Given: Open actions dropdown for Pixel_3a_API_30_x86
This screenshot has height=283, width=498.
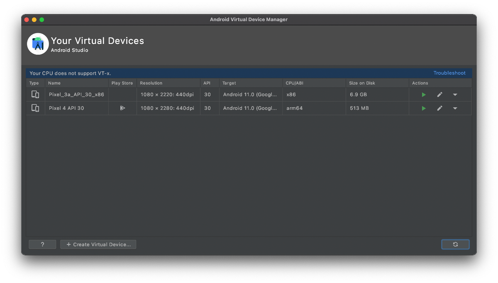Looking at the screenshot, I should click(455, 94).
